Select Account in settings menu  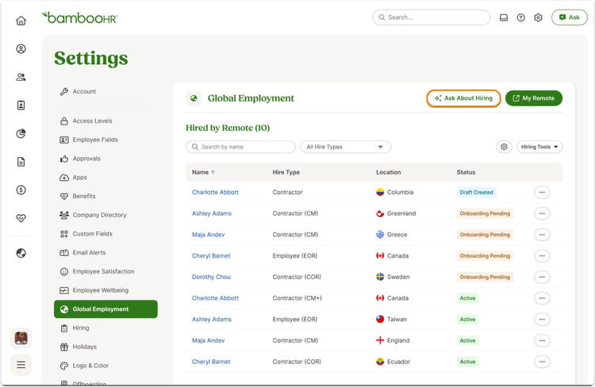(x=84, y=91)
